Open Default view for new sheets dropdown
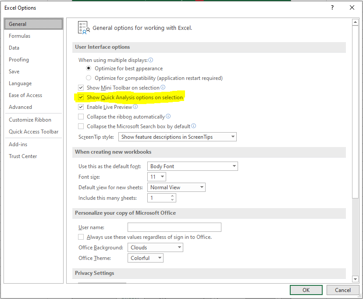 (x=176, y=187)
